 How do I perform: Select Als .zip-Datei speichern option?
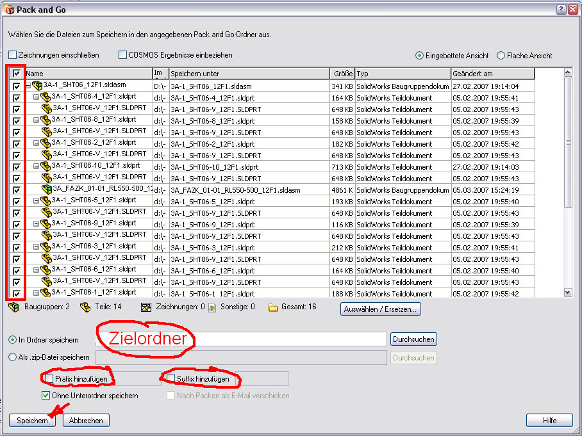[x=13, y=357]
